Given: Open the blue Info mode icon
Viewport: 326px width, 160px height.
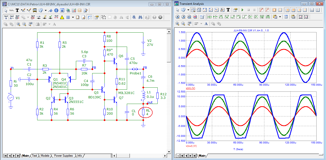Looking at the screenshot, I should click(x=56, y=10).
